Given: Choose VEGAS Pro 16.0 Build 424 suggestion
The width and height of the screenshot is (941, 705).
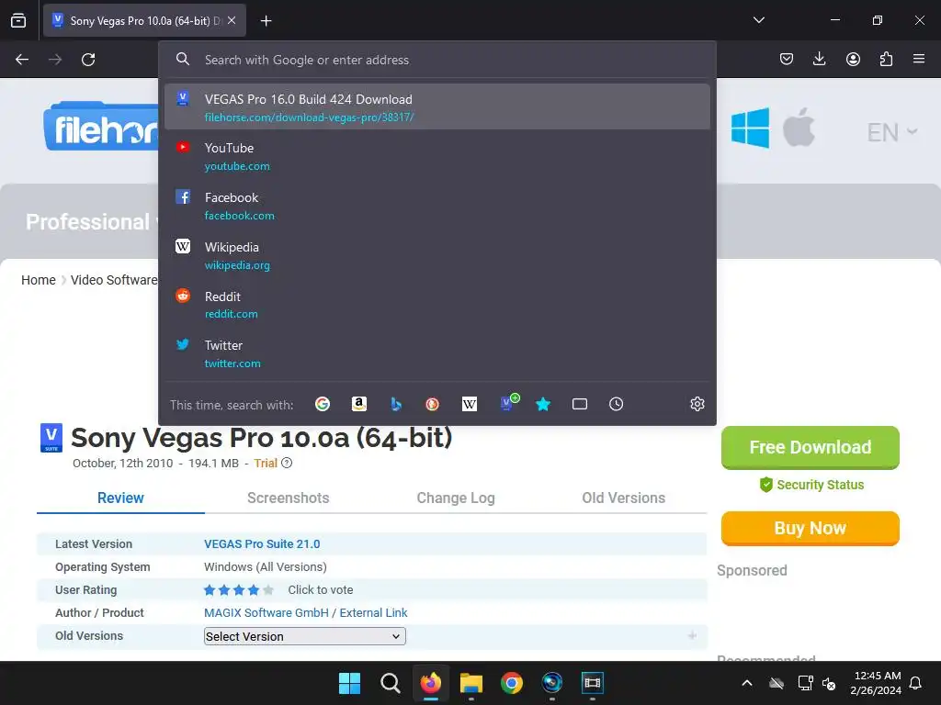Looking at the screenshot, I should pos(436,106).
